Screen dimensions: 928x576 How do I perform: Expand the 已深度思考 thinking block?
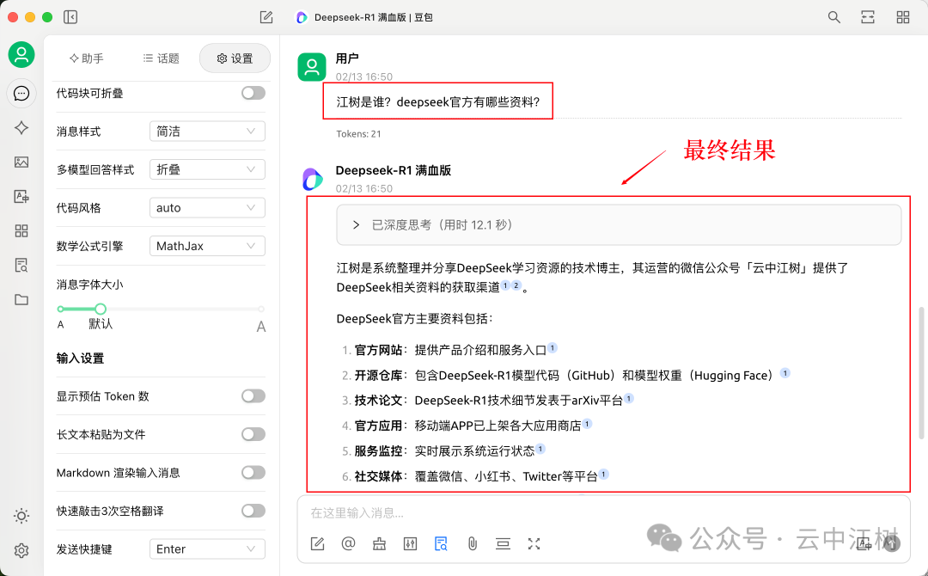pos(619,225)
